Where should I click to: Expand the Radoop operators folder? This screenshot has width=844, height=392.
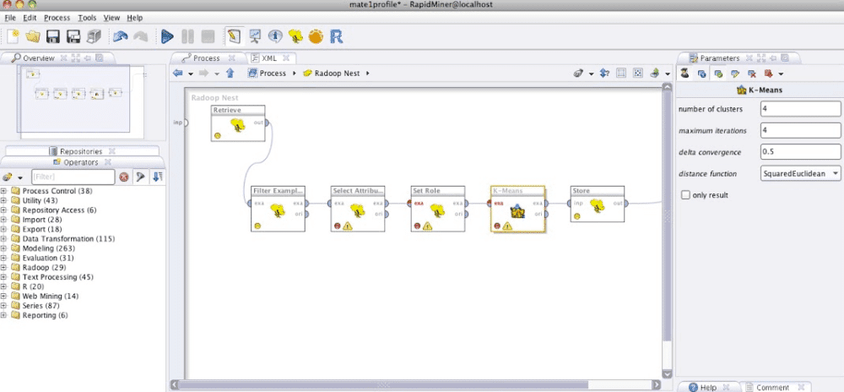(x=5, y=268)
